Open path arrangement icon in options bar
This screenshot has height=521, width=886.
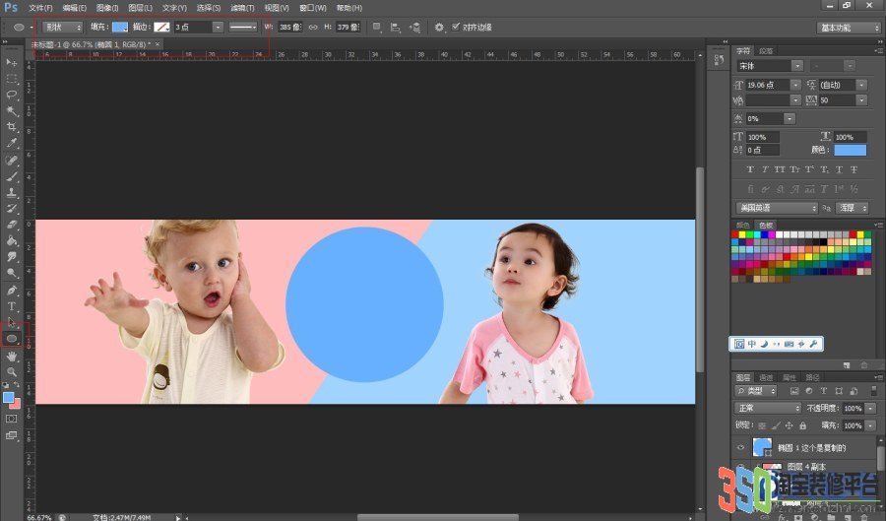point(415,28)
